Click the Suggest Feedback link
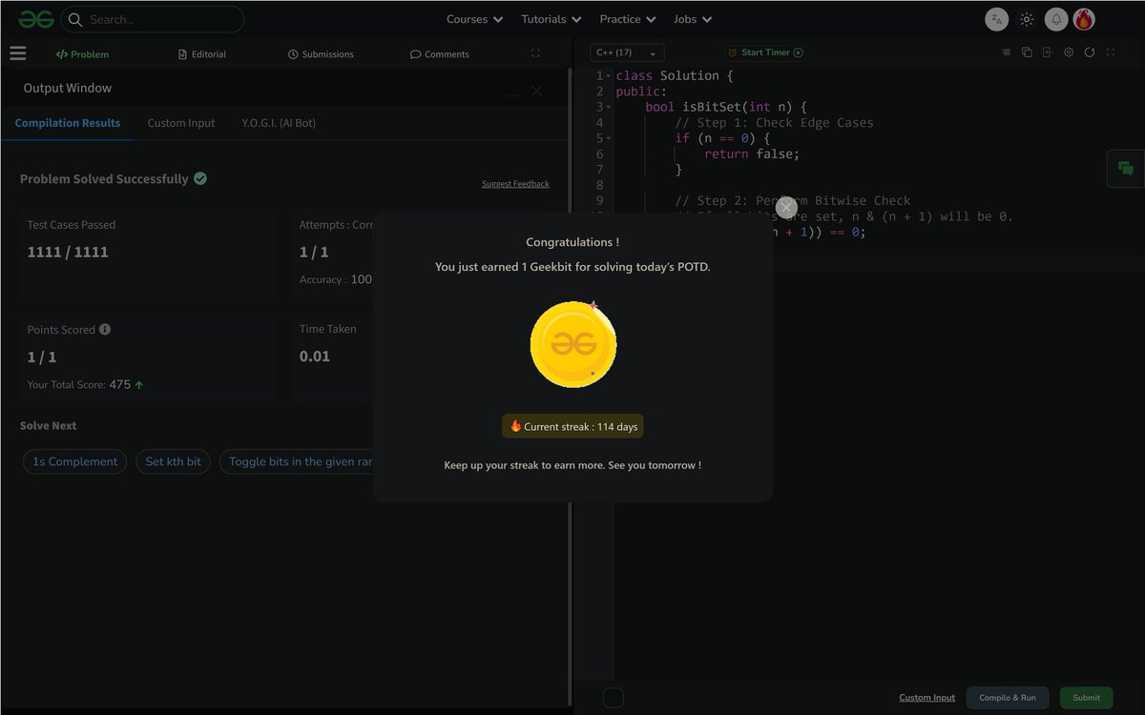 [x=515, y=184]
